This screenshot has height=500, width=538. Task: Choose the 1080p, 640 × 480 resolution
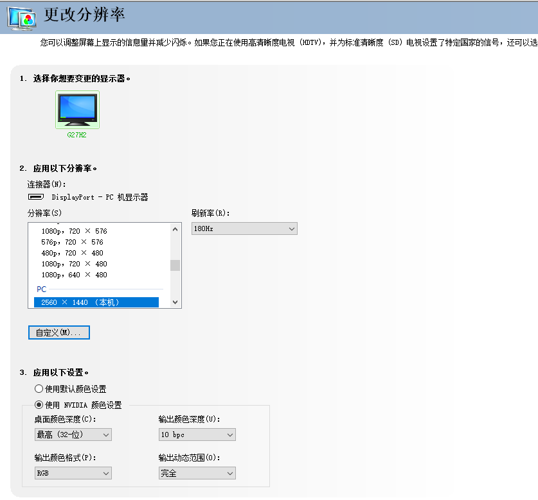tap(74, 275)
